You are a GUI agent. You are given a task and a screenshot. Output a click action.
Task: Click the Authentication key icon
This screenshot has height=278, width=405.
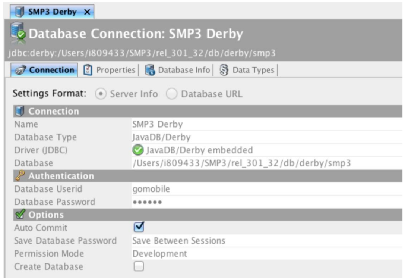click(20, 176)
